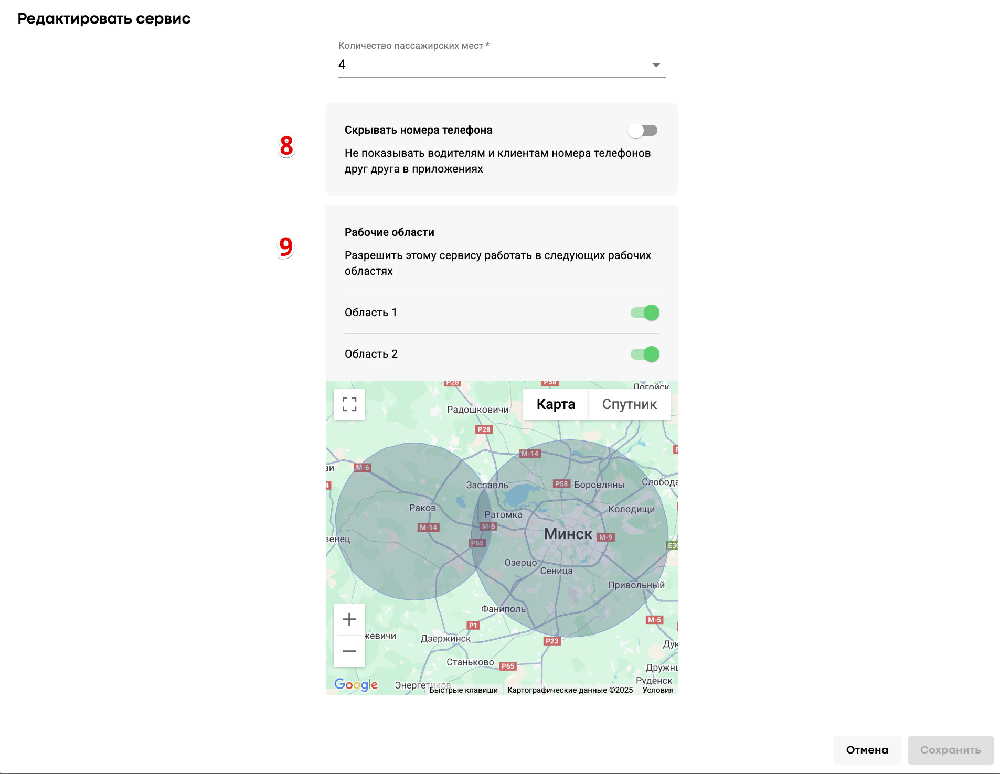This screenshot has width=1000, height=774.
Task: Click the M-9 road marker near Минск
Action: (x=606, y=537)
